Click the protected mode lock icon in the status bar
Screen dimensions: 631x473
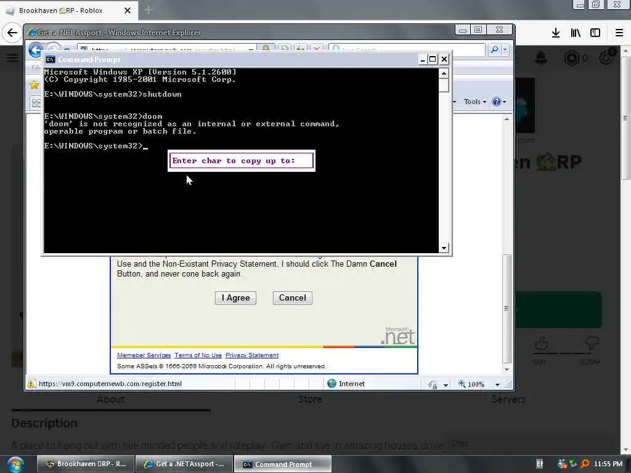coord(433,384)
